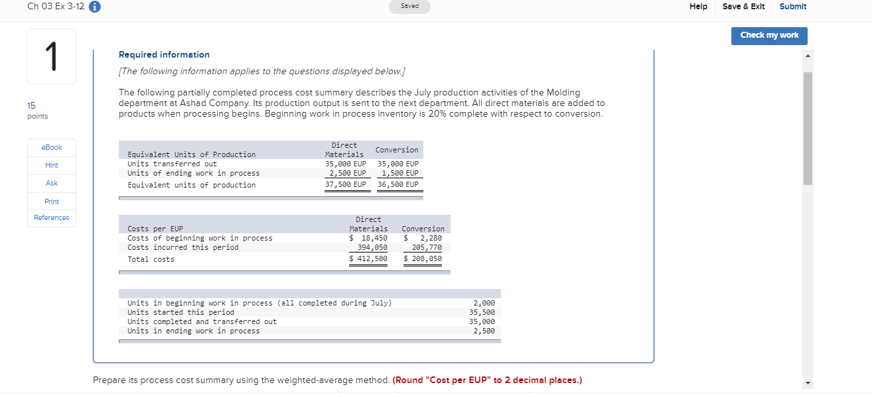
Task: Open Help from the top menu bar
Action: [698, 6]
